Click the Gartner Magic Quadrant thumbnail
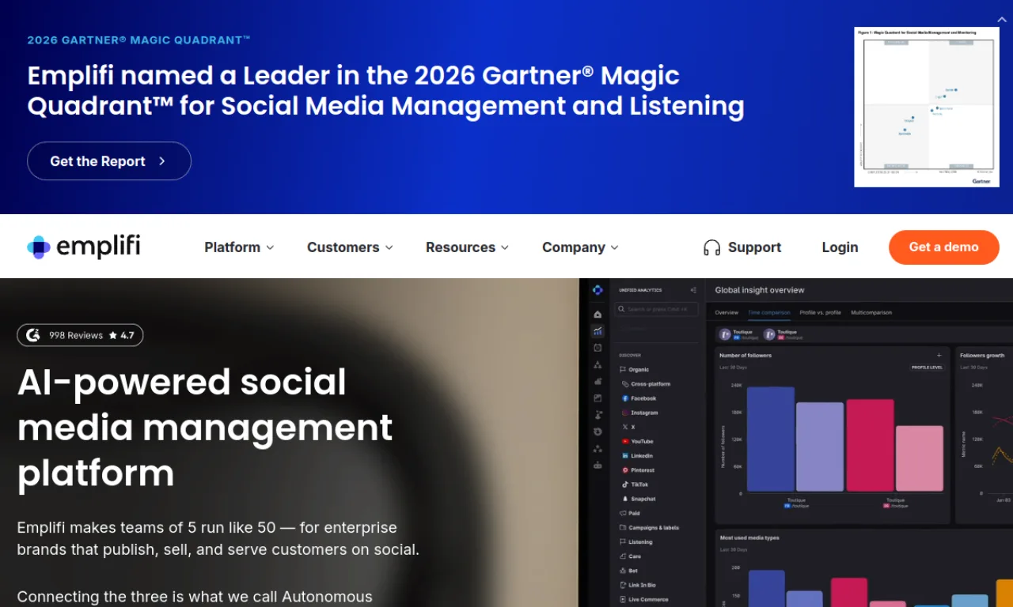This screenshot has height=607, width=1013. click(927, 107)
